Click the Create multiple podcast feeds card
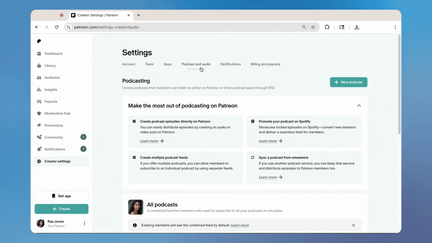Image resolution: width=432 pixels, height=243 pixels. [x=186, y=168]
